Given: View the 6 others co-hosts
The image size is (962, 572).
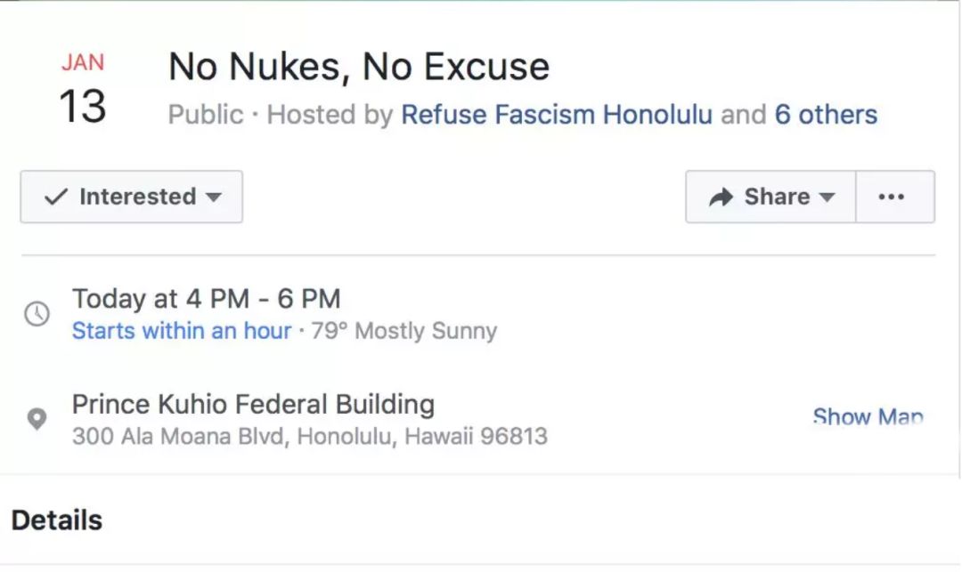Looking at the screenshot, I should click(x=826, y=115).
